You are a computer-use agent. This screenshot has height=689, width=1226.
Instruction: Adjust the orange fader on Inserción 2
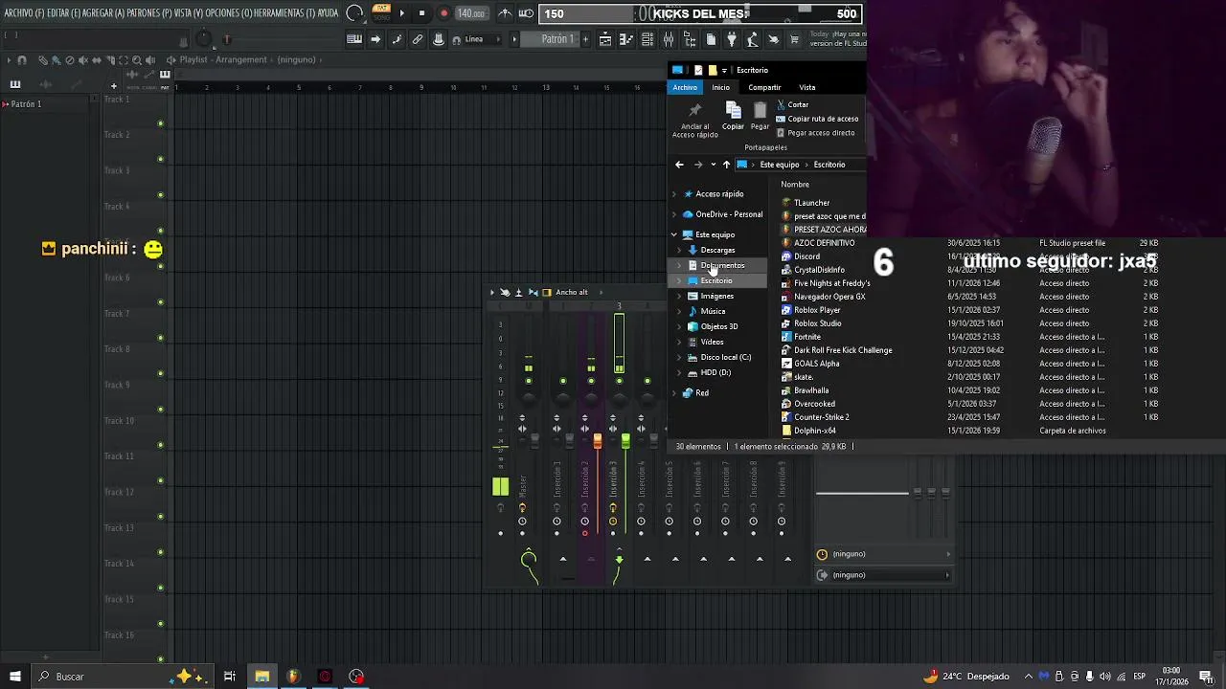point(597,440)
